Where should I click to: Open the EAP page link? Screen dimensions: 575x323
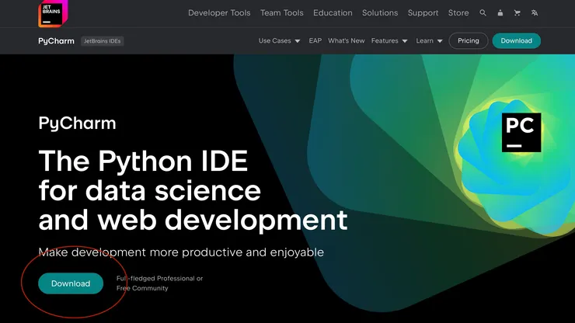click(x=315, y=40)
